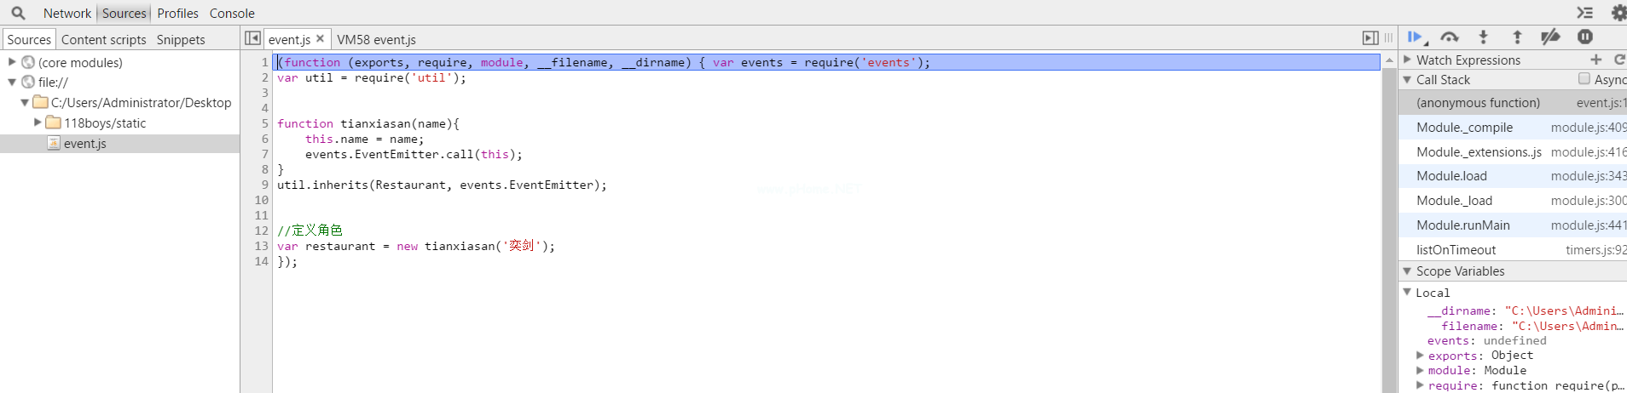Expand the 118boys/static folder
This screenshot has height=393, width=1627.
pos(38,122)
